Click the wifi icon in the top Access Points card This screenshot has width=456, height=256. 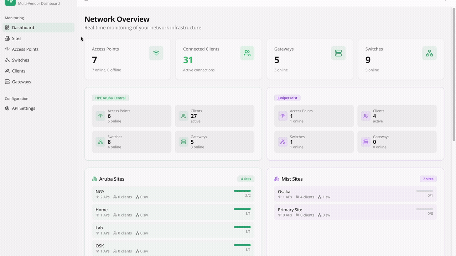pyautogui.click(x=156, y=53)
